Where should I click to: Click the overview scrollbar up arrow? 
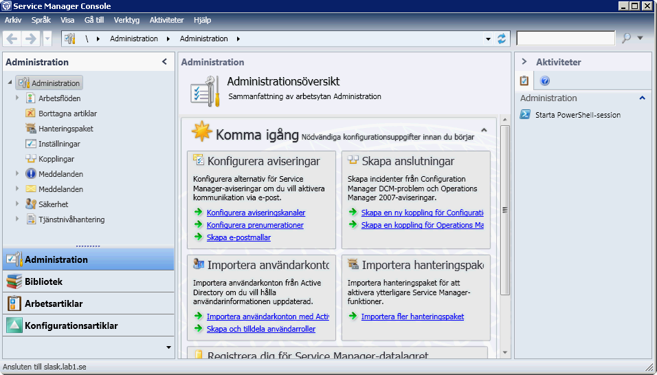(505, 120)
